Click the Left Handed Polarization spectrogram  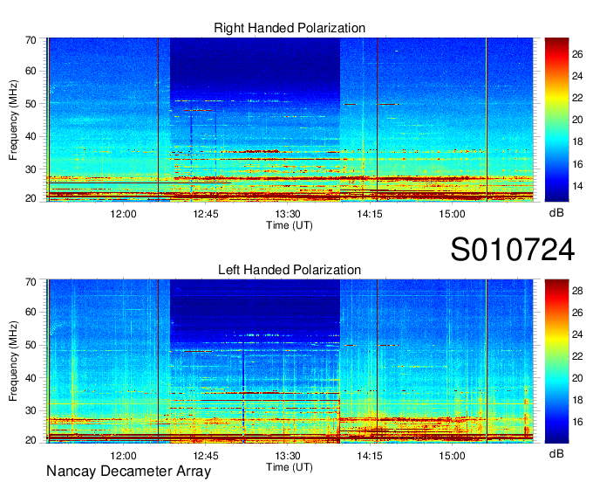pos(290,361)
